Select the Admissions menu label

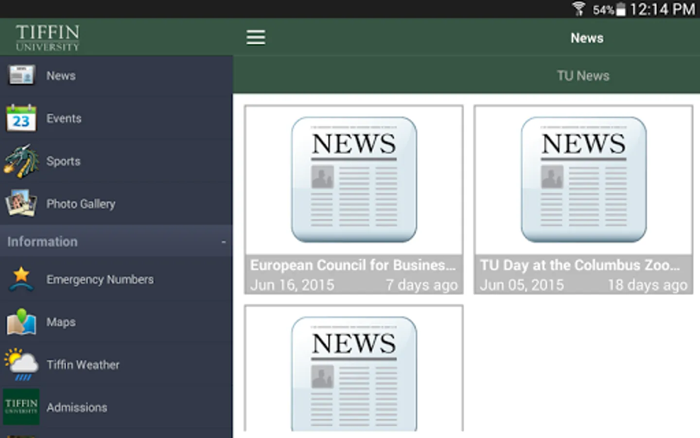tap(77, 407)
